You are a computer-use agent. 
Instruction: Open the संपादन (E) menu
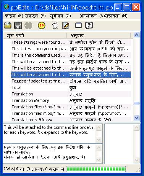[35, 16]
